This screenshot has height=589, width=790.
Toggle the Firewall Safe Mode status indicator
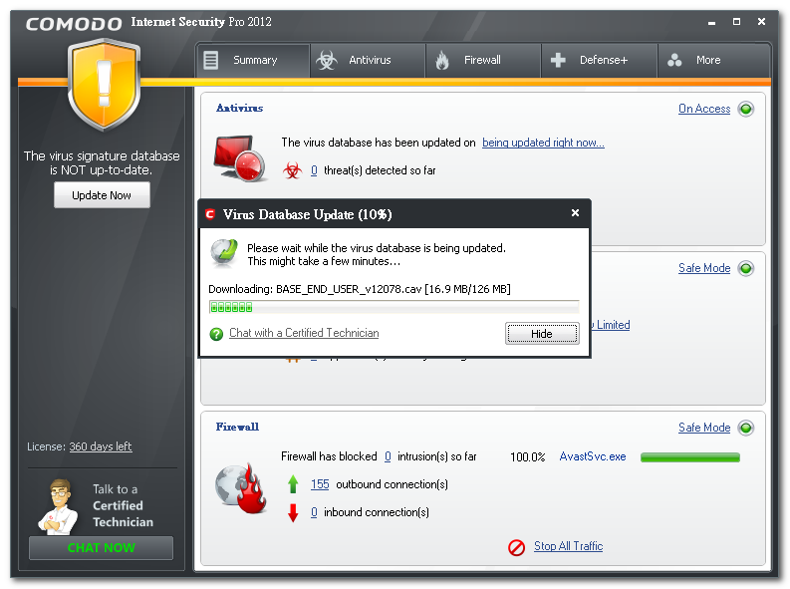click(x=746, y=429)
